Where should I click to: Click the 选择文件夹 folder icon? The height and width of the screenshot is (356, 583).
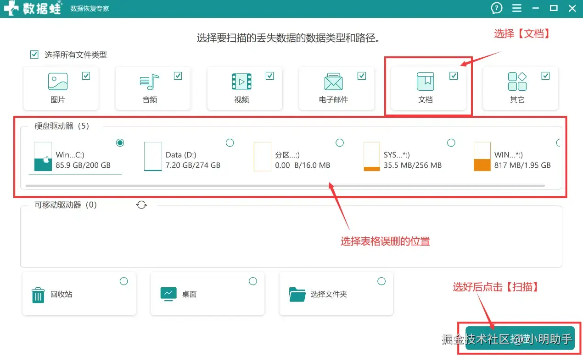[x=297, y=294]
